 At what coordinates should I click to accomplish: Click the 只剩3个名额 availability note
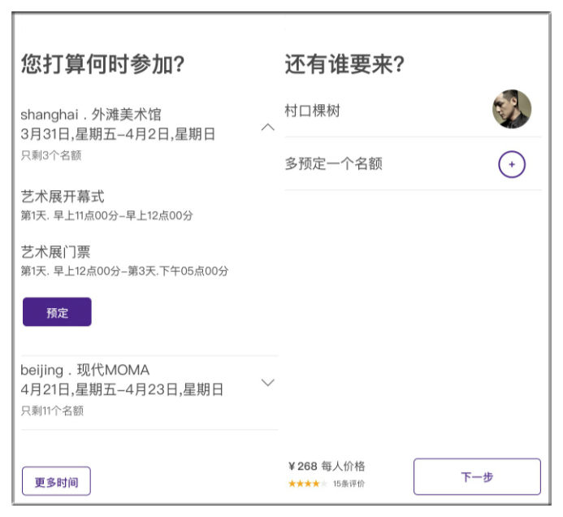51,155
